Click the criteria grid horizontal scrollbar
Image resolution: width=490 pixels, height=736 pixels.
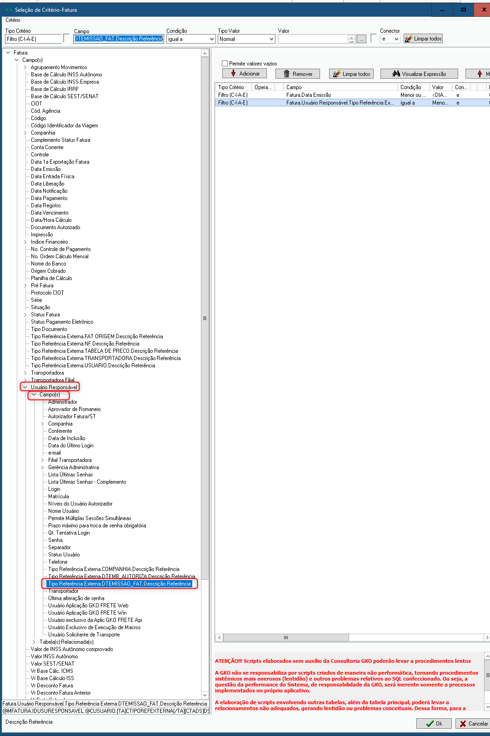[286, 637]
